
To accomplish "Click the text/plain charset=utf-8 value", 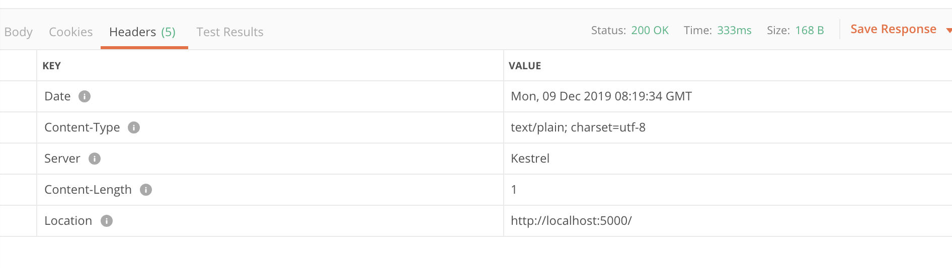I will (578, 127).
